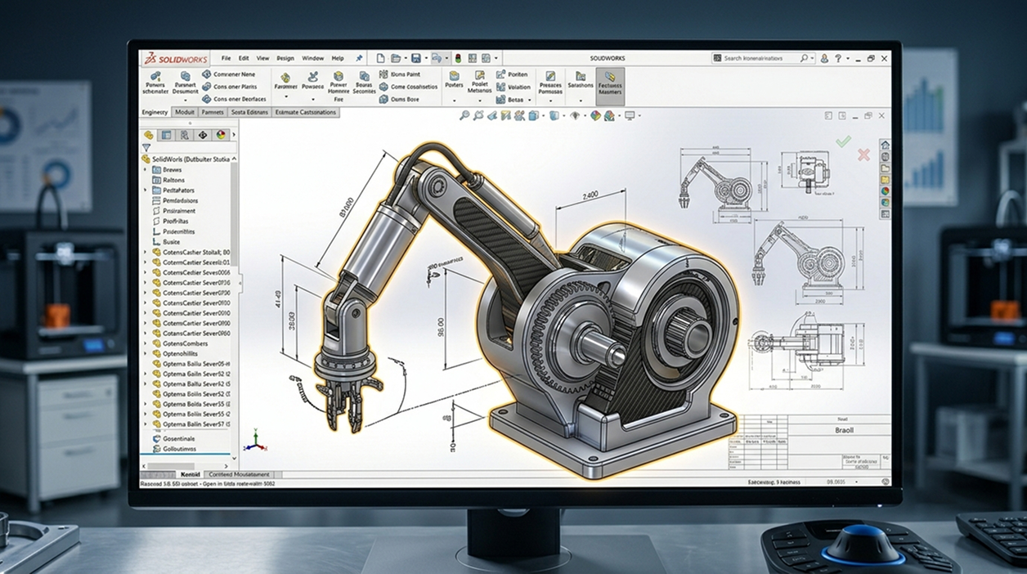Expand more panel tabs arrow in left panel
This screenshot has height=574, width=1027.
click(234, 135)
